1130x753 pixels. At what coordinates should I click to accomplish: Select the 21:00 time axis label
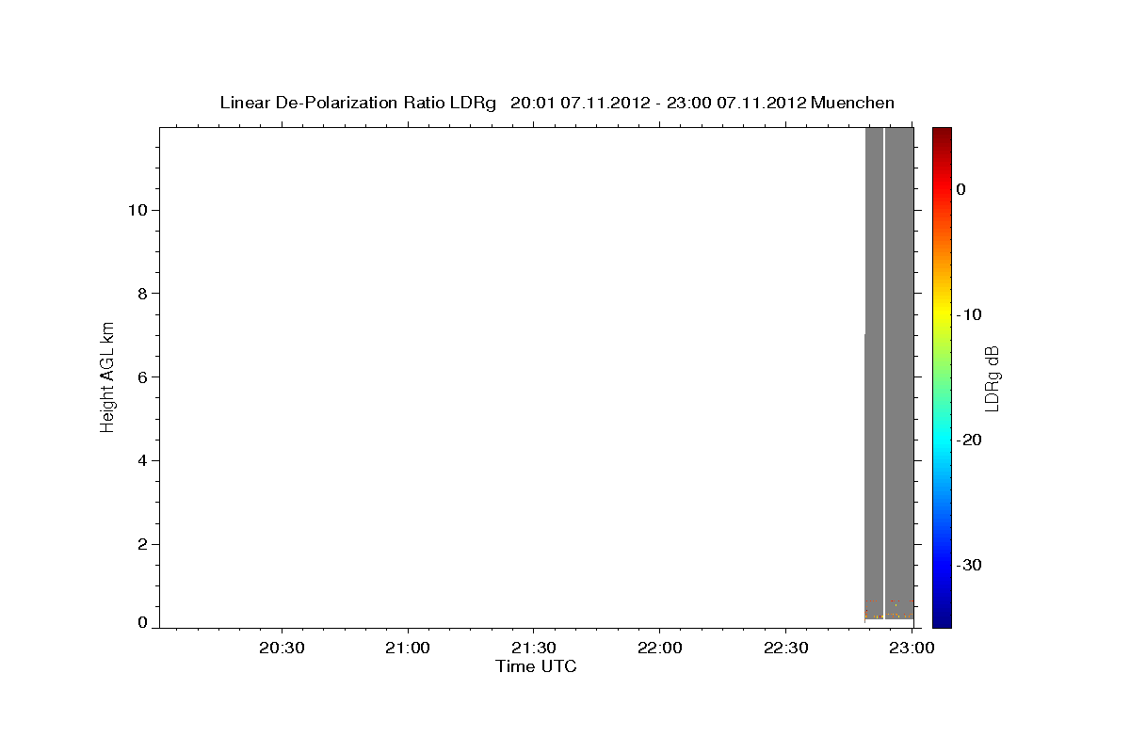pyautogui.click(x=408, y=649)
